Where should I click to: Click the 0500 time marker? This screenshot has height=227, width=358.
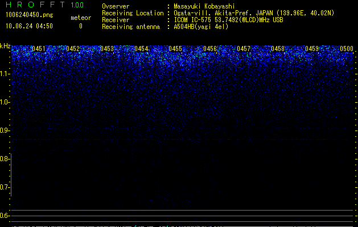coord(347,49)
